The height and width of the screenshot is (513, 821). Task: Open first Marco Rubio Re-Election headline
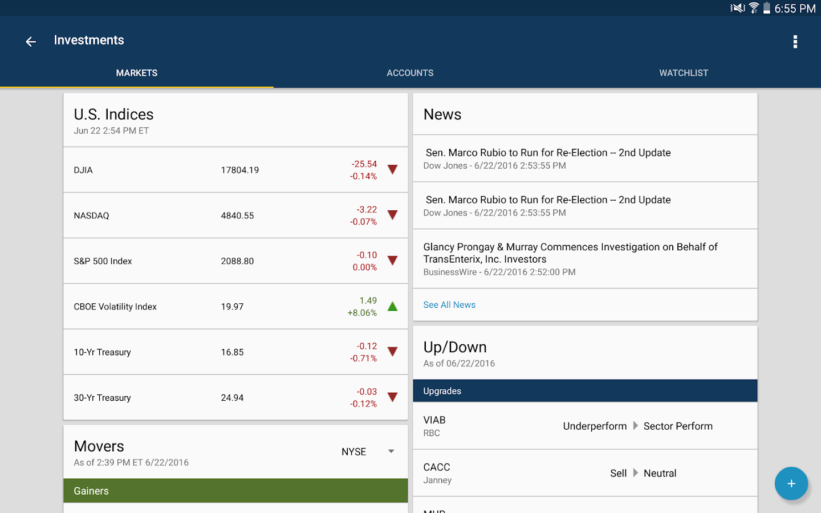pos(585,158)
